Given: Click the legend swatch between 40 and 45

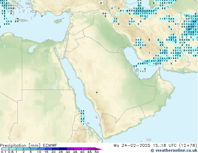Looking at the screenshot, I should pos(85,149).
